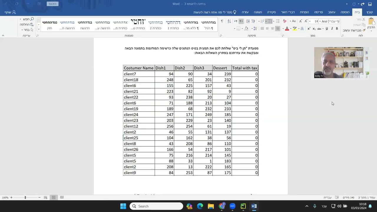Click the Tell Me search box
Image resolution: width=377 pixels, height=212 pixels.
215,12
